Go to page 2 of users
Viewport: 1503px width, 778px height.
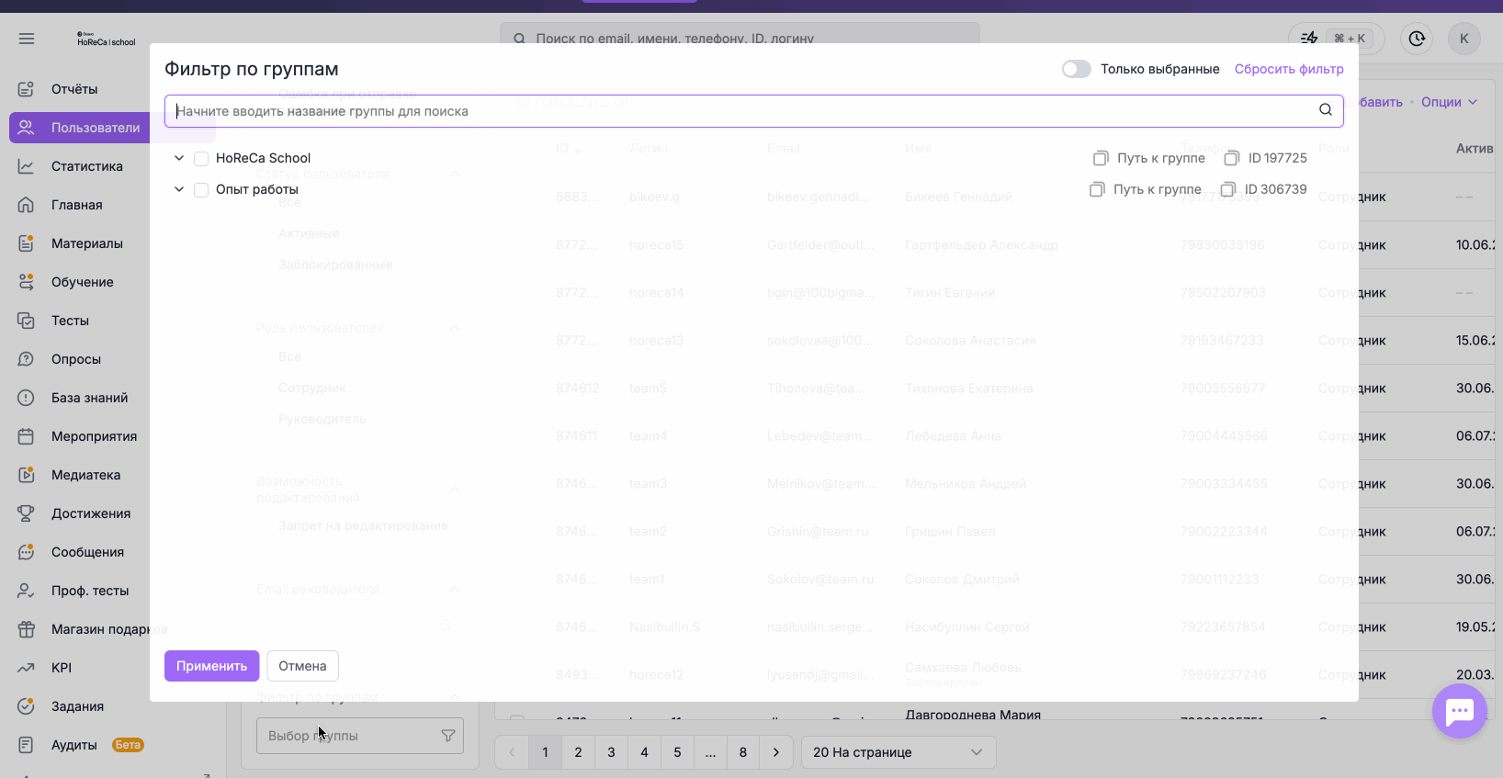[578, 752]
